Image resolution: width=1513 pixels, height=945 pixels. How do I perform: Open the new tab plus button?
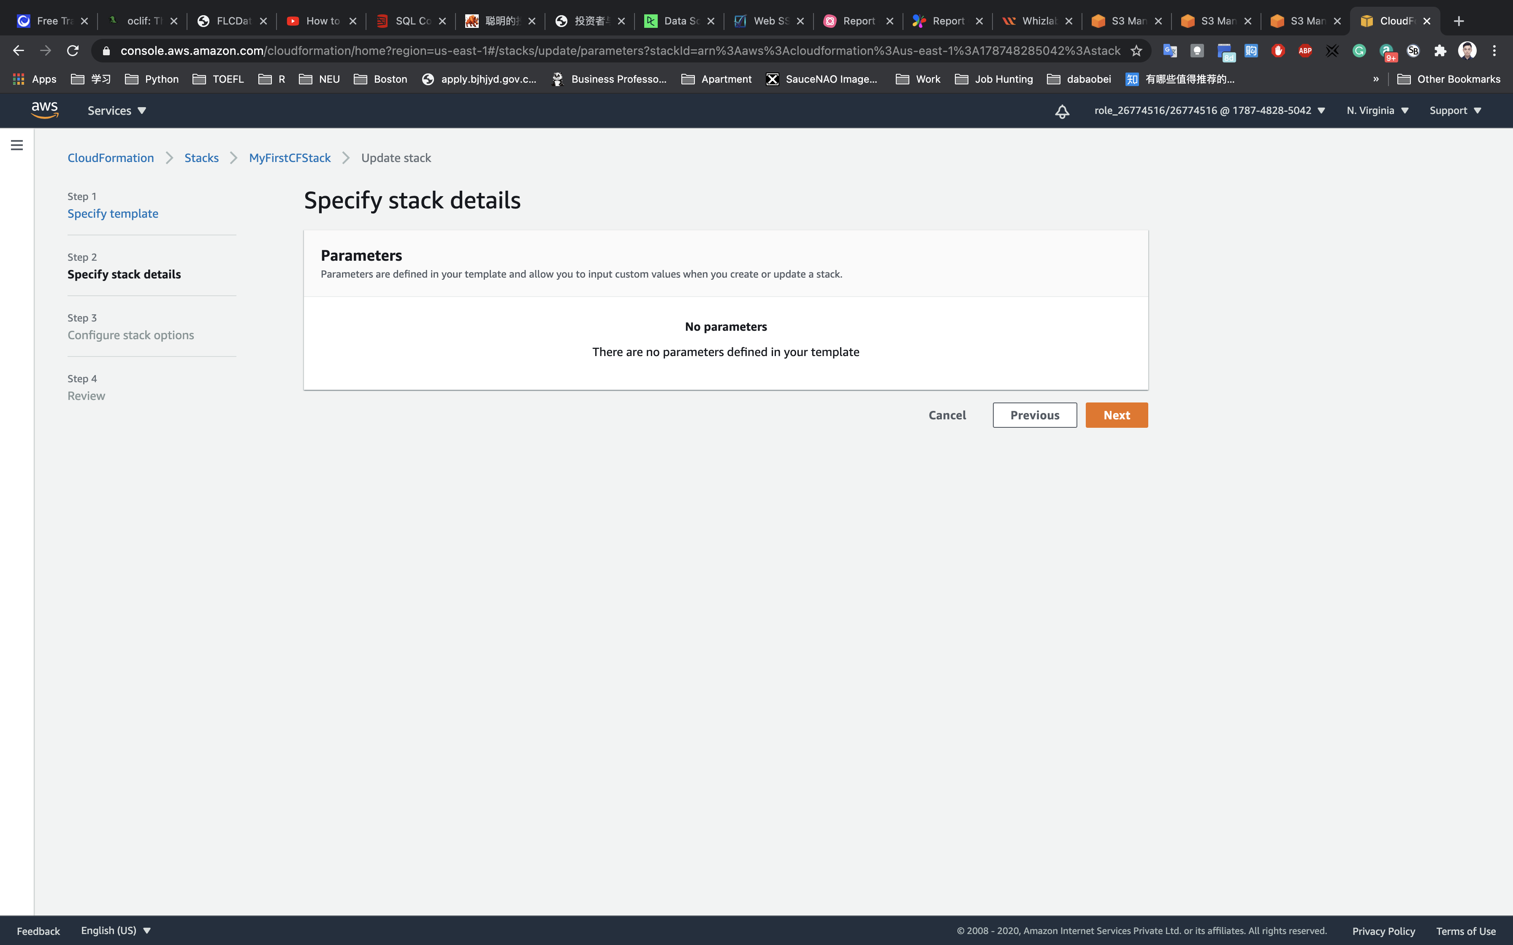(1459, 21)
